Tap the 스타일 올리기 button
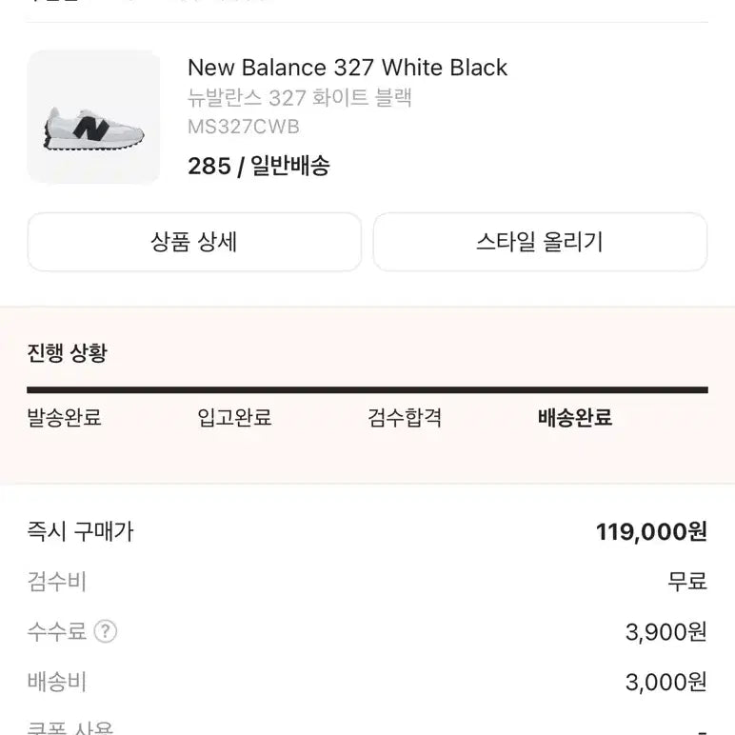 click(540, 242)
